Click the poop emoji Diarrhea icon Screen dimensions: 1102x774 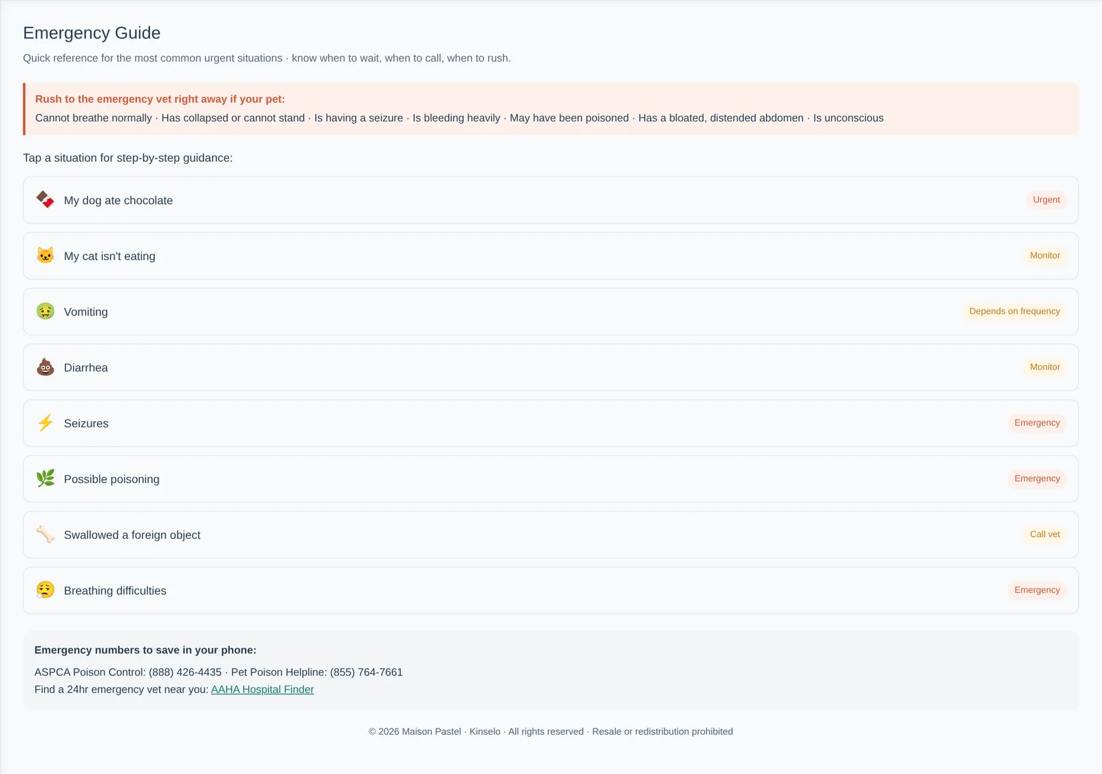point(45,367)
